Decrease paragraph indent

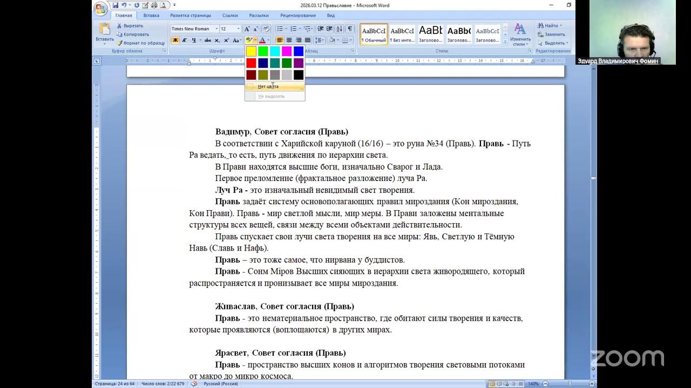click(321, 29)
